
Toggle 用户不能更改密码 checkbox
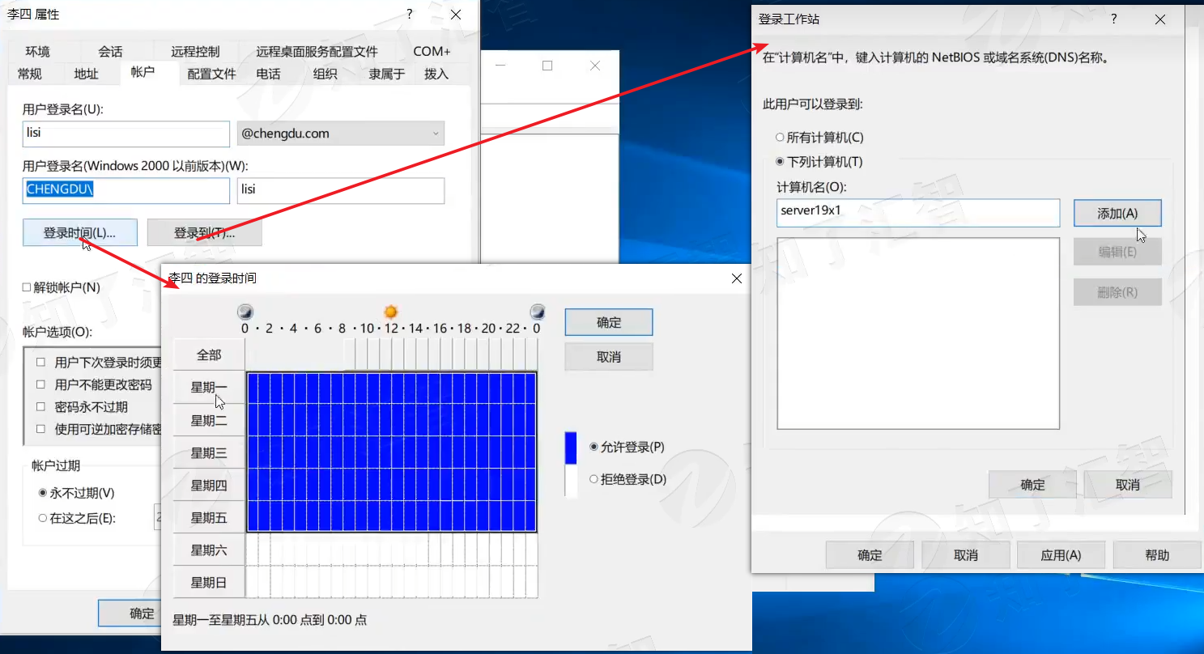click(40, 384)
